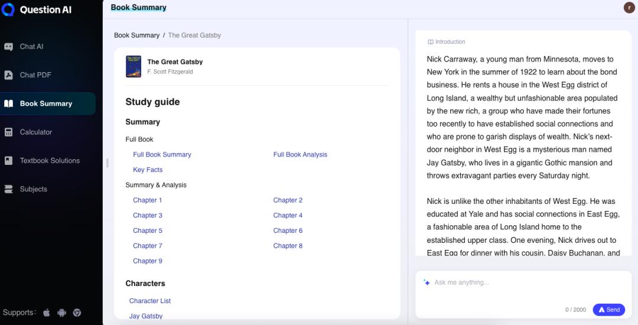Open Chapter 1 summary
Viewport: 638px width, 325px height.
point(148,200)
